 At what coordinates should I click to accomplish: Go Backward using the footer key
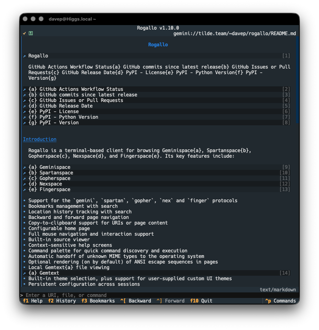[136, 301]
